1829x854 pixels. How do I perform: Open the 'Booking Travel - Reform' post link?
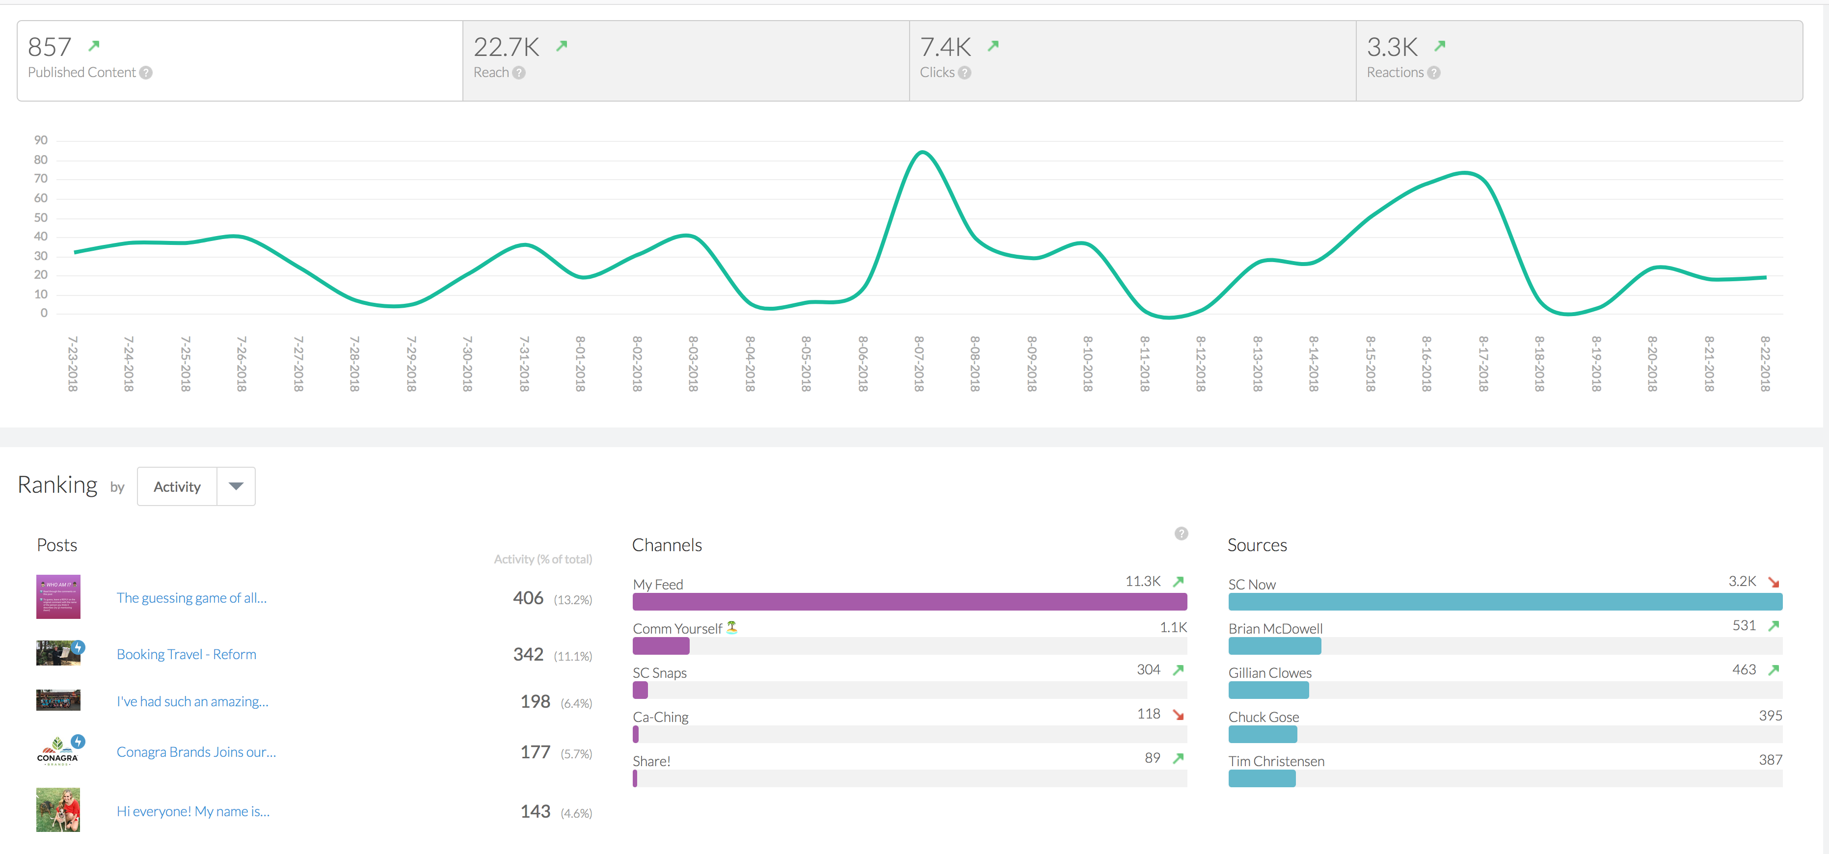pos(186,654)
